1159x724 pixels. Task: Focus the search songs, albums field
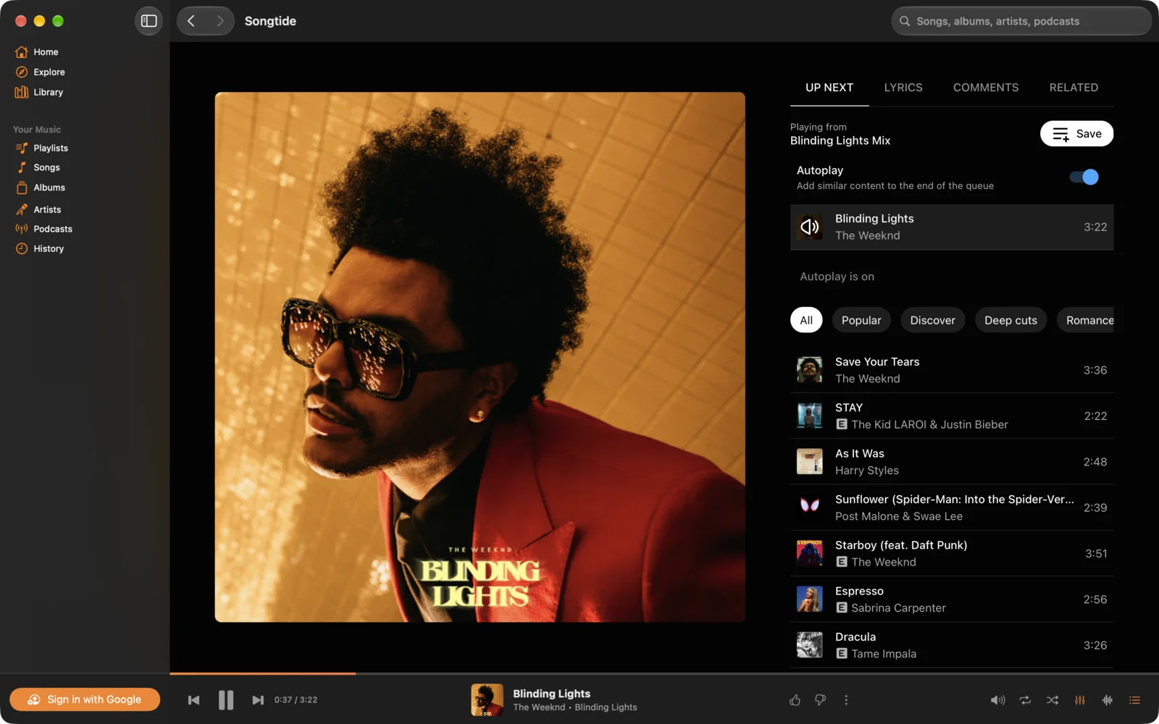pyautogui.click(x=1021, y=21)
